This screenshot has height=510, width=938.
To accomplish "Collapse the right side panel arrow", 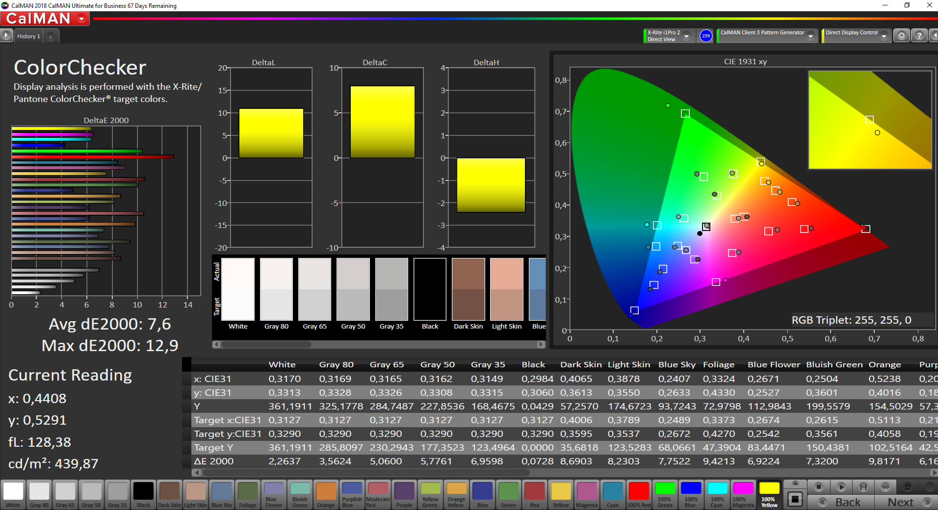I will coord(934,36).
